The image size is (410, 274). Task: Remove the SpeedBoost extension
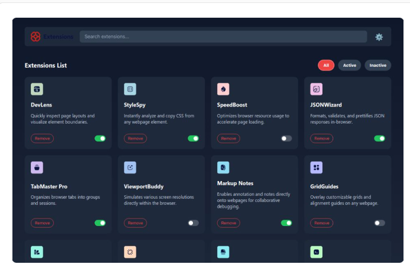(228, 138)
